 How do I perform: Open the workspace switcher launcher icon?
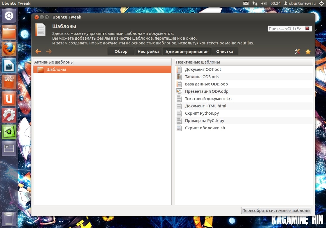point(9,148)
